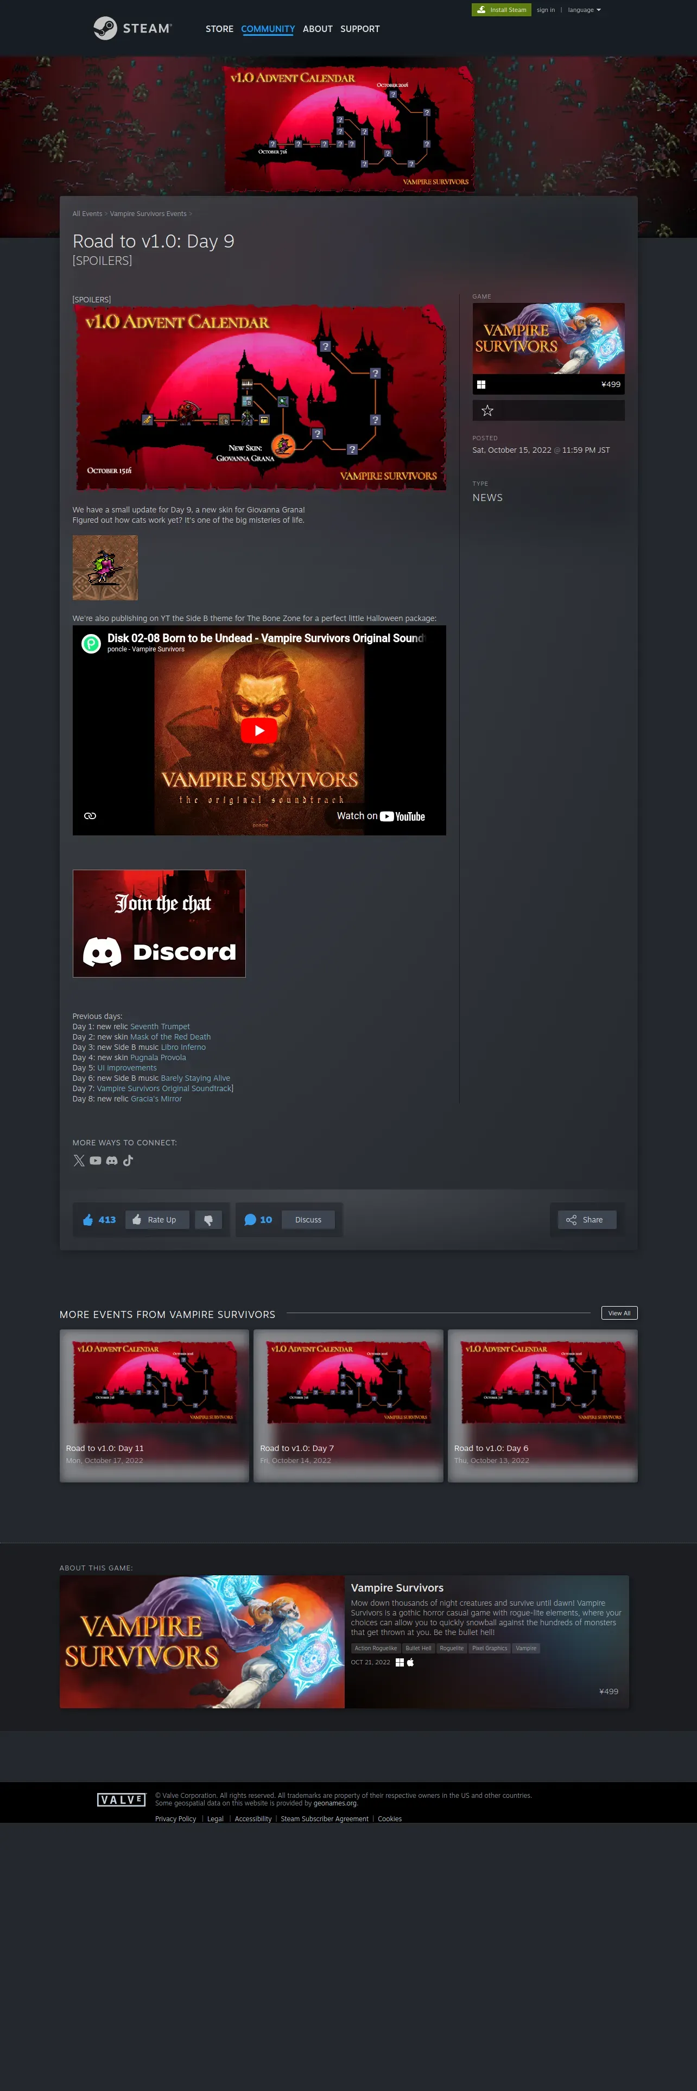Click the Discuss button
Viewport: 697px width, 2091px height.
click(308, 1220)
